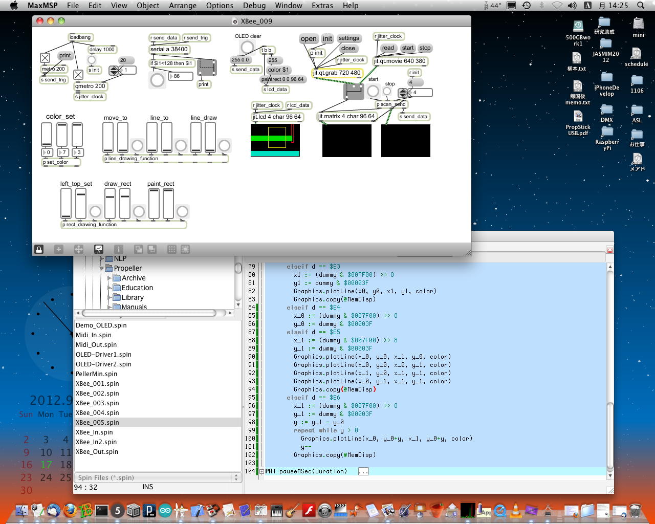Viewport: 655px width, 524px height.
Task: Collapse the Propeller folder tree
Action: tap(102, 268)
